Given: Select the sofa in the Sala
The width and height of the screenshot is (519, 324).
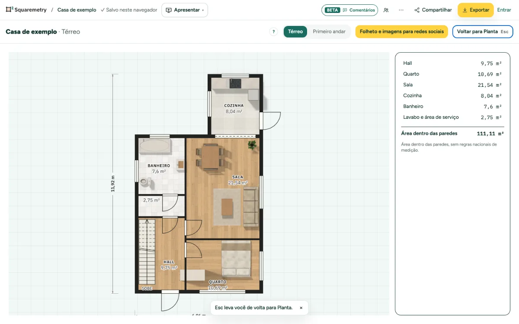Looking at the screenshot, I should pyautogui.click(x=250, y=207).
